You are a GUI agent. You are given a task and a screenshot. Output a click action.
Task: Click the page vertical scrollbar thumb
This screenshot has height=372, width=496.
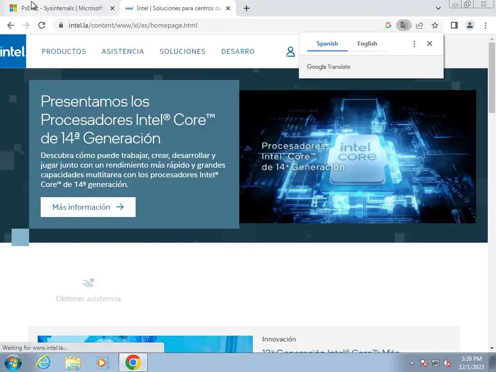[x=492, y=77]
